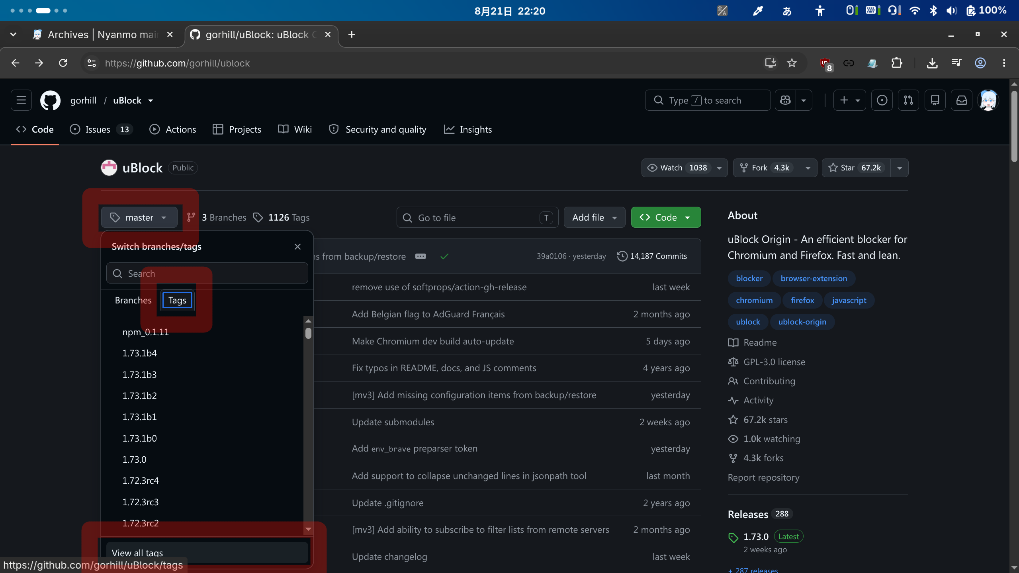Go back to previous page

[15, 63]
